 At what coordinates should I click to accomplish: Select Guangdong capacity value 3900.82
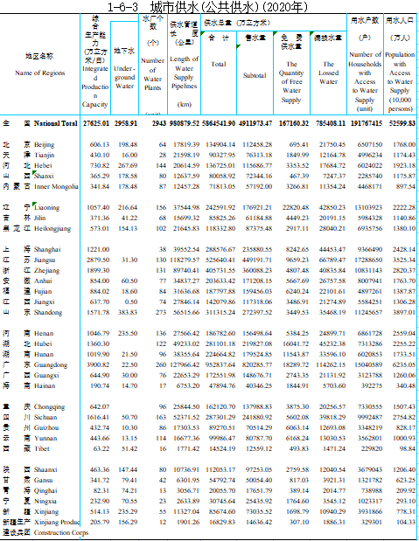point(98,364)
